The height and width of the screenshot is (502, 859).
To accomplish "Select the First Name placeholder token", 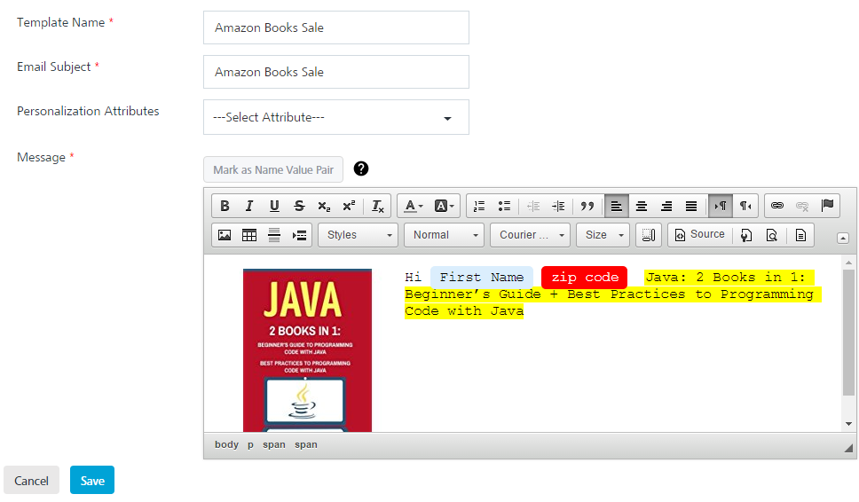I will point(482,278).
